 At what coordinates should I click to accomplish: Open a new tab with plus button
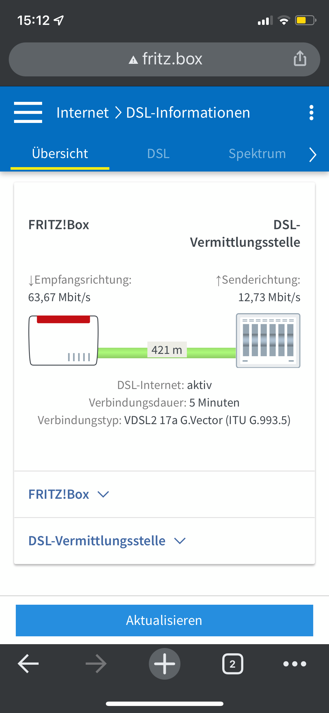coord(165,664)
